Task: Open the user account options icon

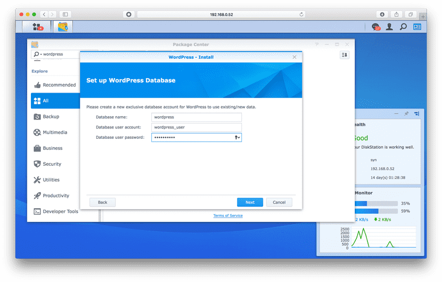Action: 390,26
